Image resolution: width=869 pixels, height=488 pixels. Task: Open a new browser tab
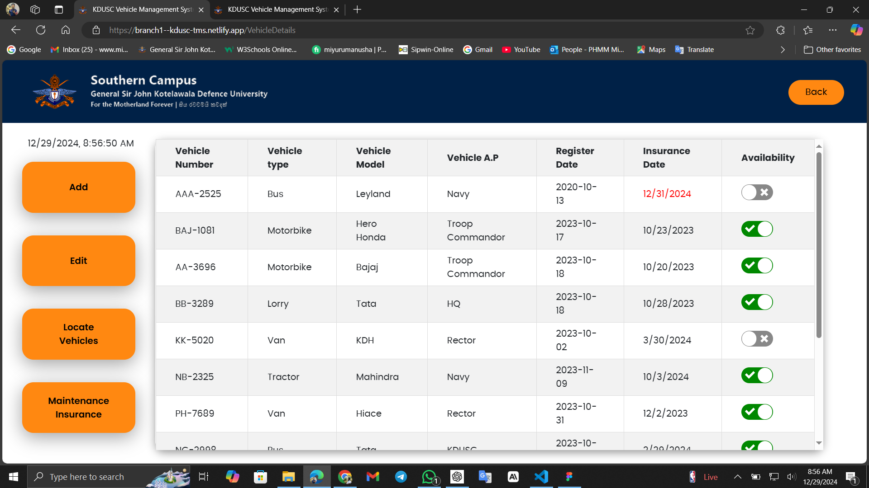click(357, 9)
